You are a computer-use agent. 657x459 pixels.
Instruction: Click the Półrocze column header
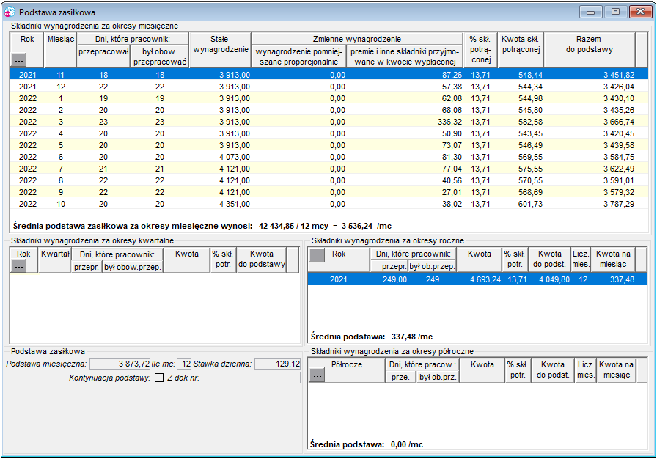click(x=347, y=370)
